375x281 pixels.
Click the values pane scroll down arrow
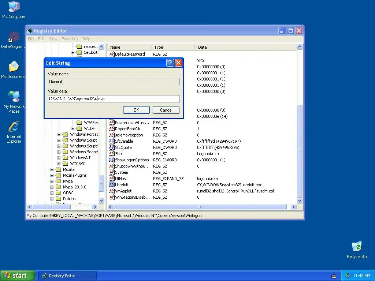tap(300, 201)
